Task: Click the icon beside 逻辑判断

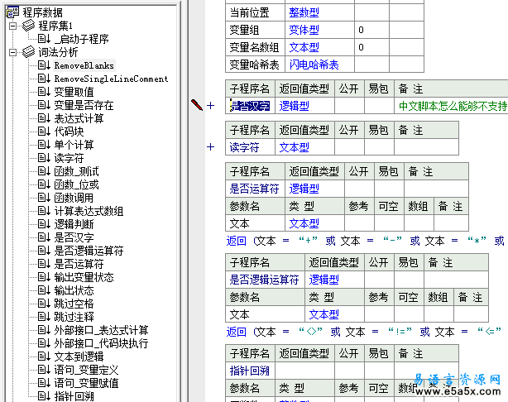Action: click(x=44, y=224)
